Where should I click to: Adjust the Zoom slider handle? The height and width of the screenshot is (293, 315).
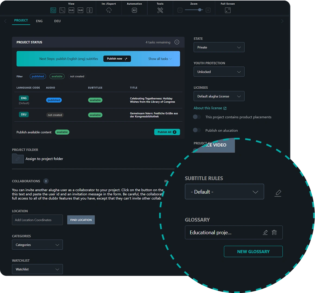[x=200, y=10]
